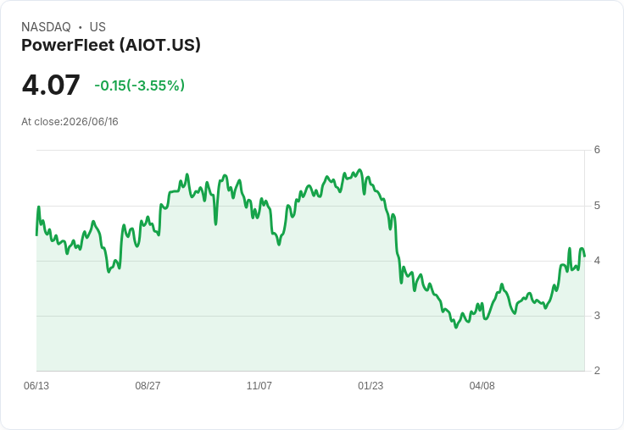Click the 08/27 x-axis date label
The image size is (624, 430).
(x=148, y=385)
